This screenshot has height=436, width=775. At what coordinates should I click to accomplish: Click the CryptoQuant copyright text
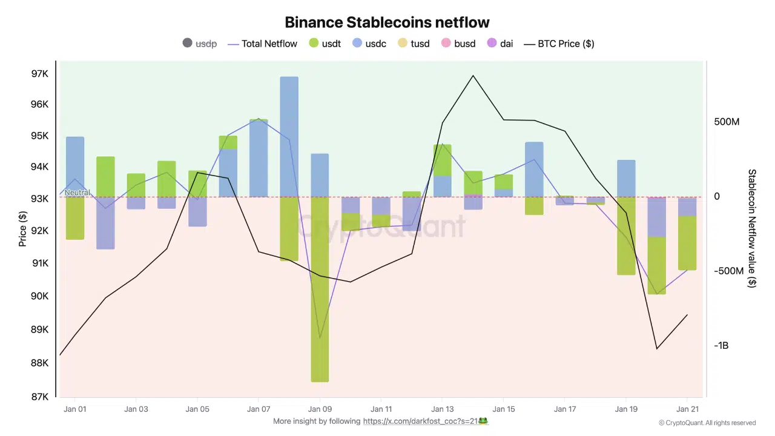pos(707,423)
